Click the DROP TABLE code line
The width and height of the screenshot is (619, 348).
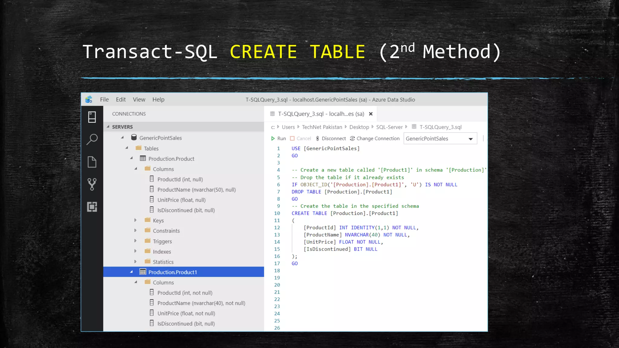click(342, 192)
